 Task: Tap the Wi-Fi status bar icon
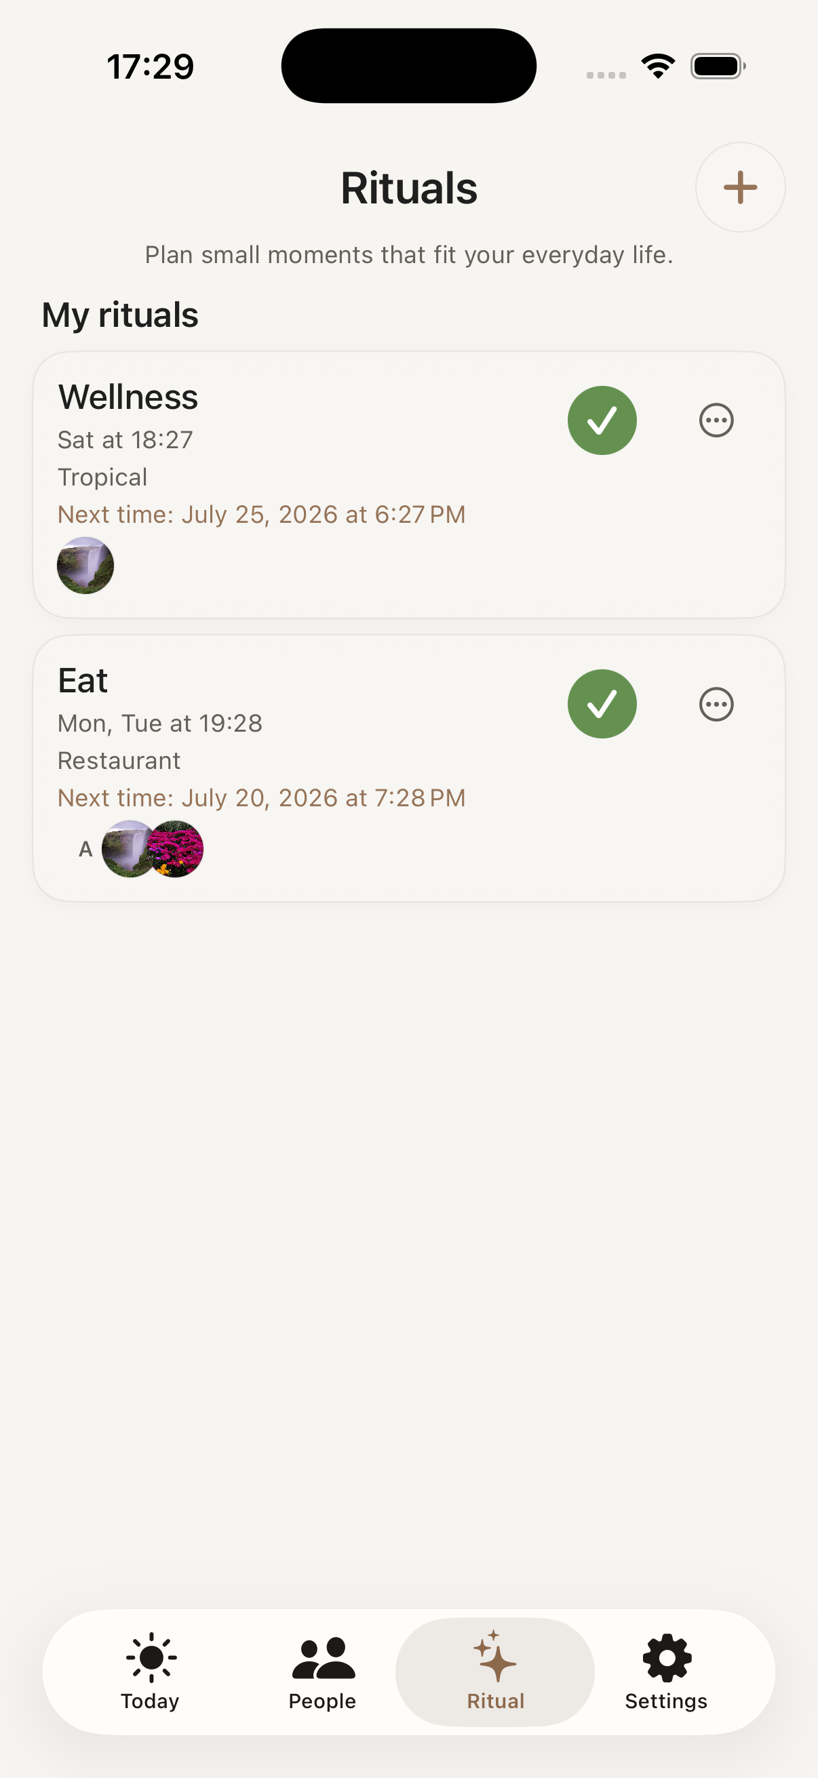pos(658,66)
